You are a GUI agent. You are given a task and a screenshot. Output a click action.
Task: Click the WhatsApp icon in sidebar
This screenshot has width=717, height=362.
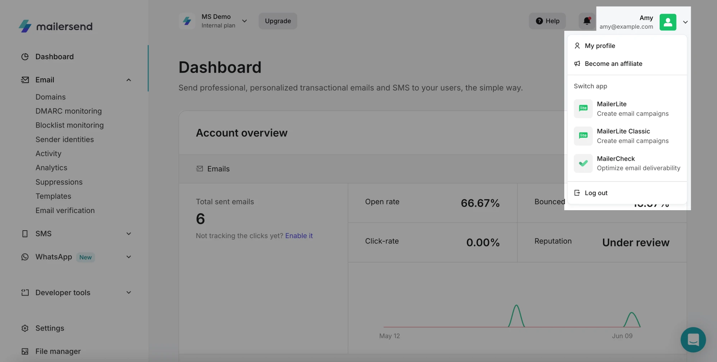click(25, 257)
